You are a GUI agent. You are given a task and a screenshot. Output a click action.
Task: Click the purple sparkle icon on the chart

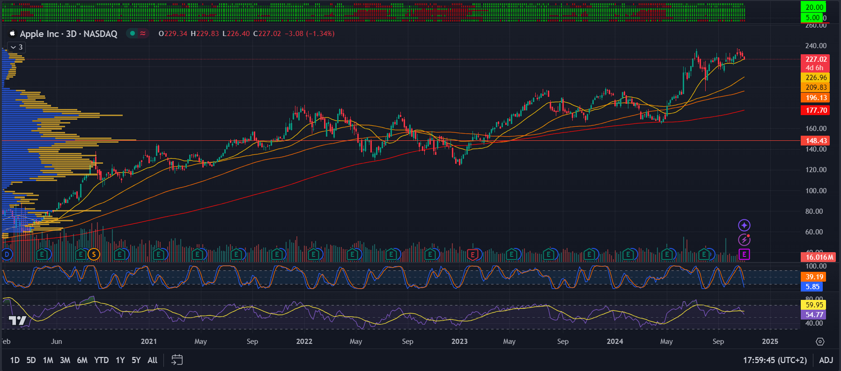pos(744,225)
